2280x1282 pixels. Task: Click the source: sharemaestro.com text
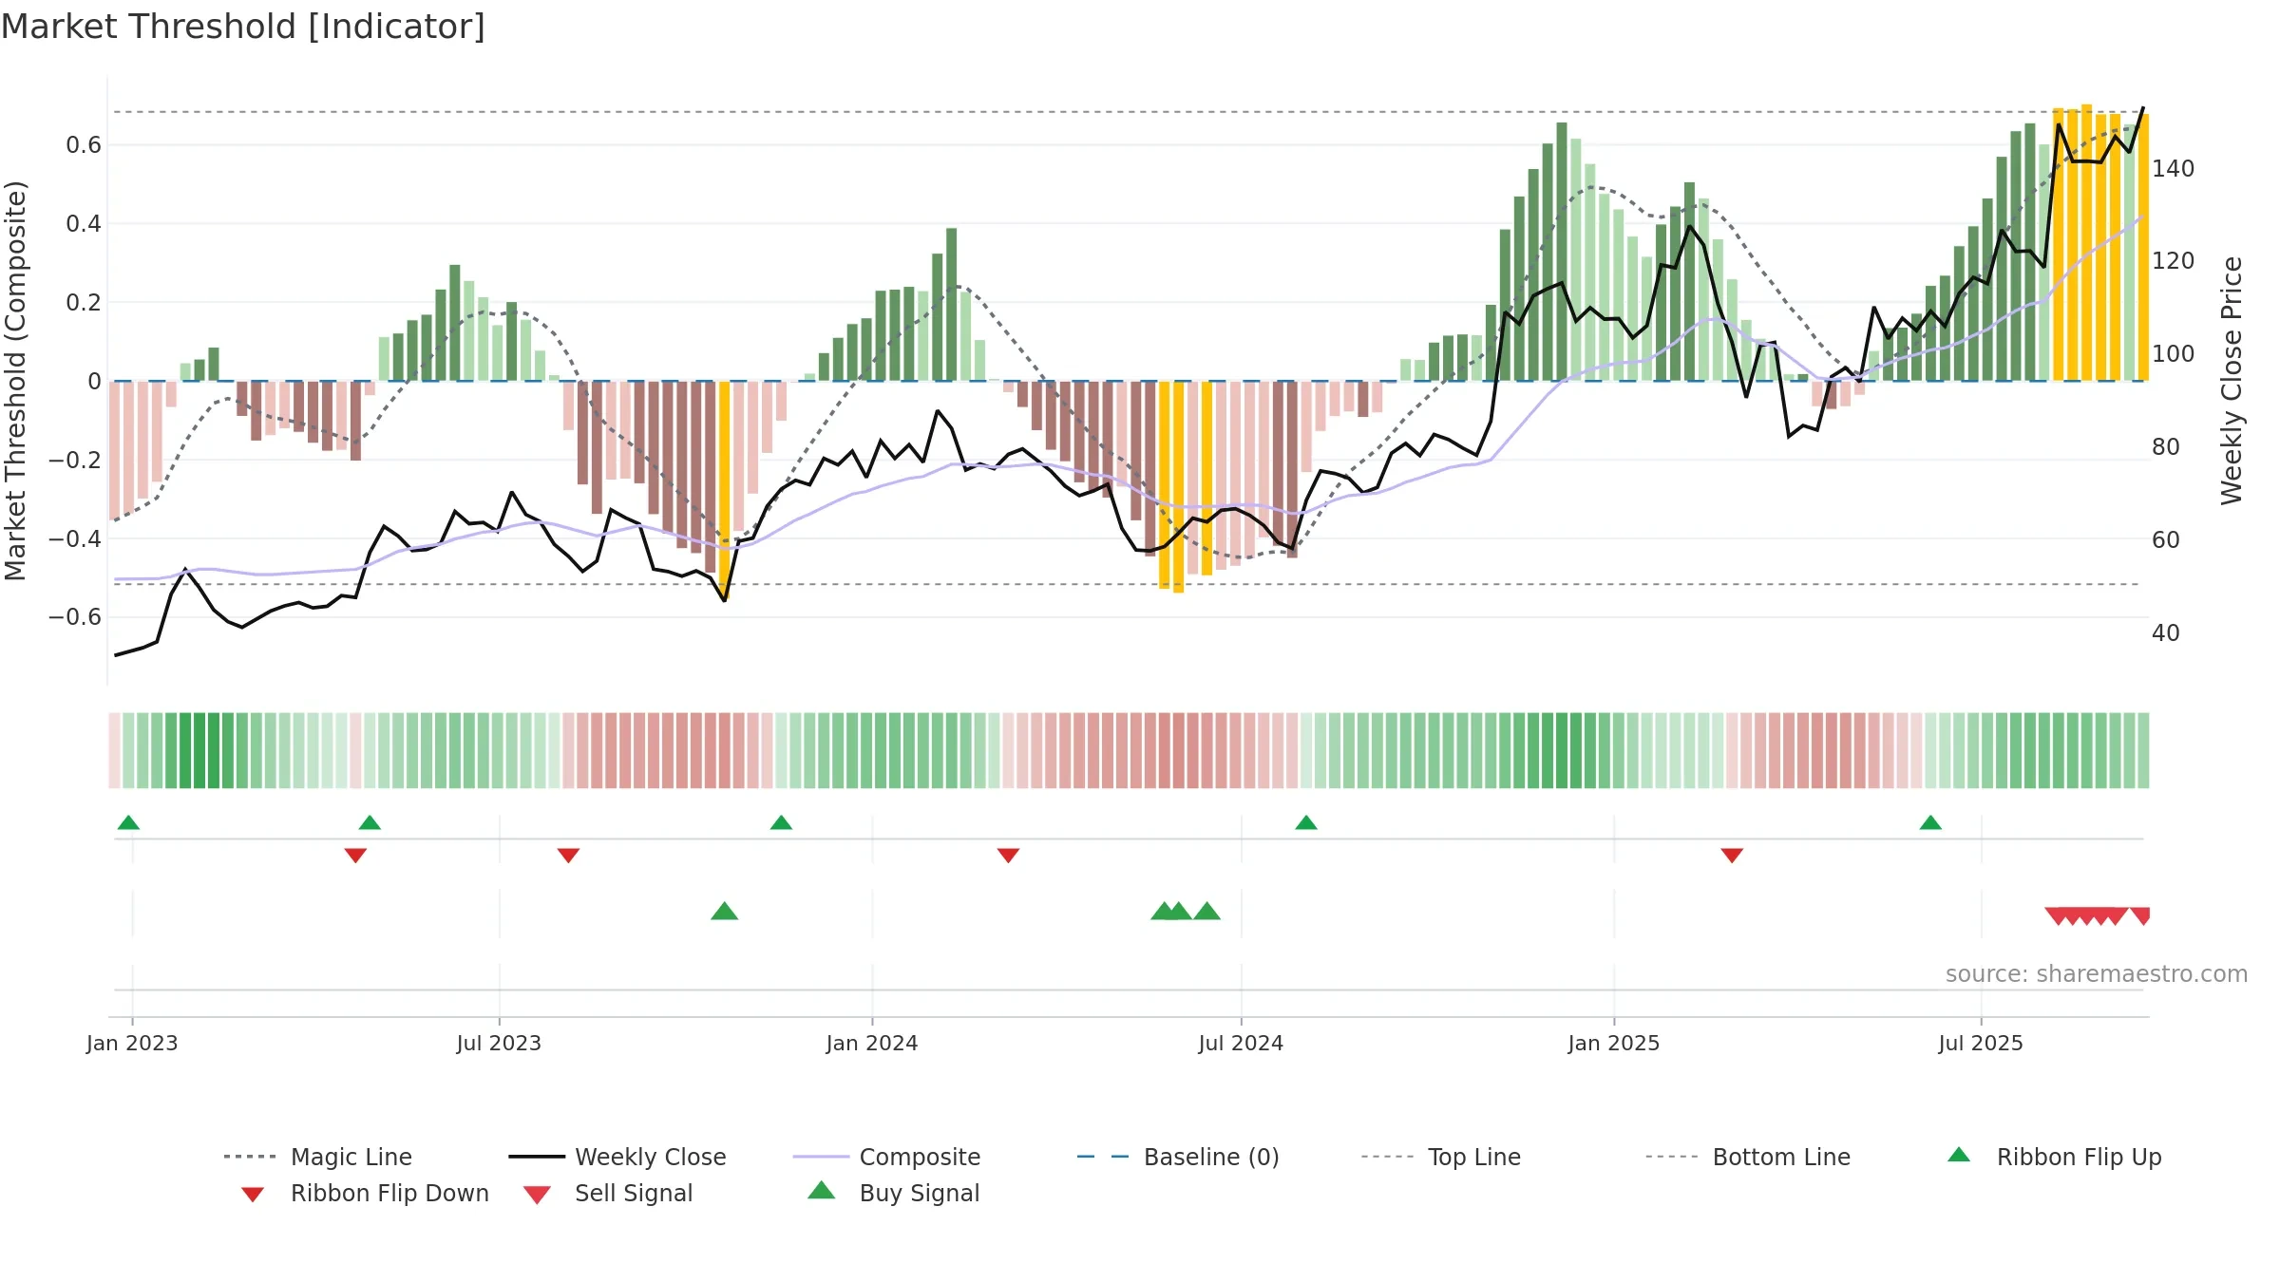[2097, 974]
